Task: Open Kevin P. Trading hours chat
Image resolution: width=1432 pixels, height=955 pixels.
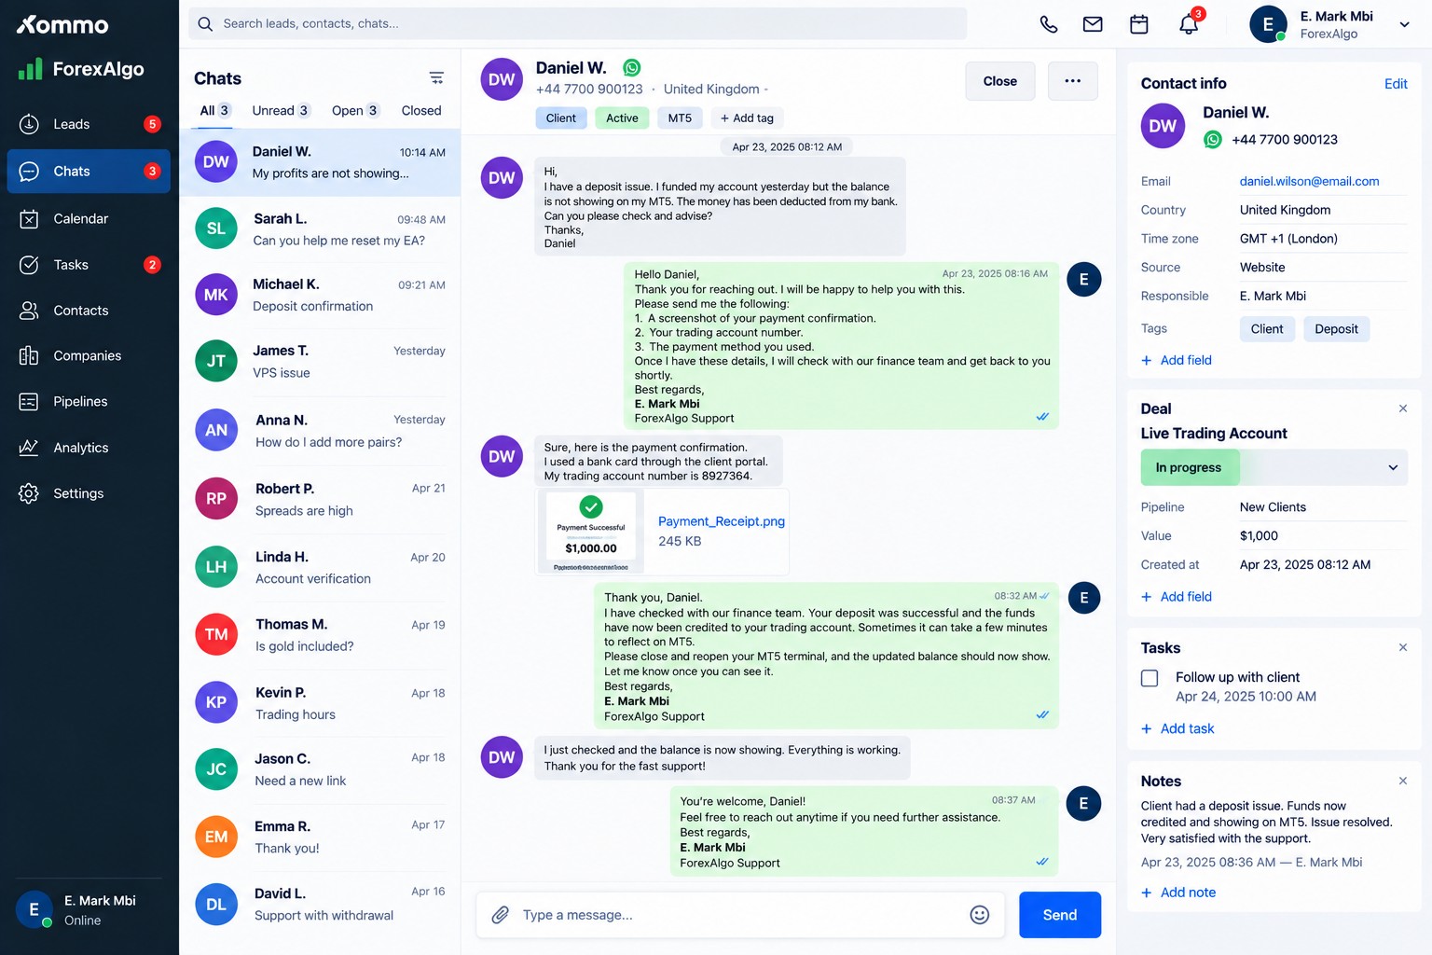Action: coord(320,702)
